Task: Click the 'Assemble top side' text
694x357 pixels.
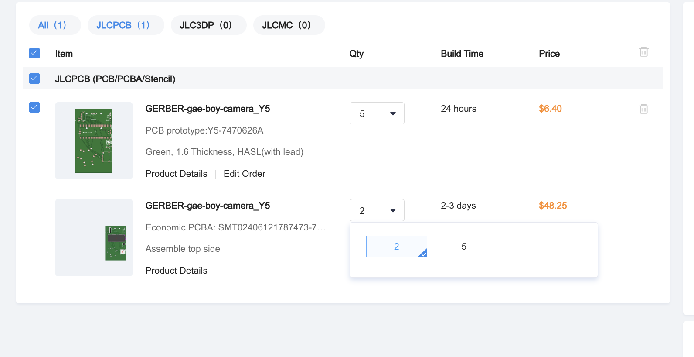Action: 183,249
